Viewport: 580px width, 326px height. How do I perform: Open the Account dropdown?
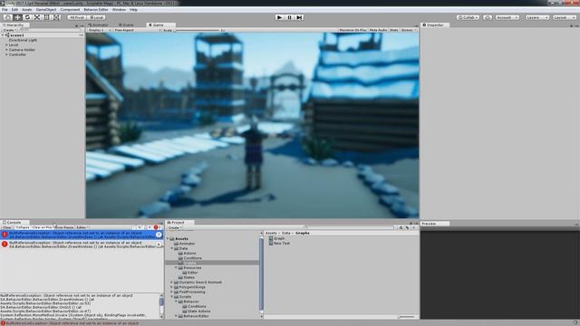(507, 17)
